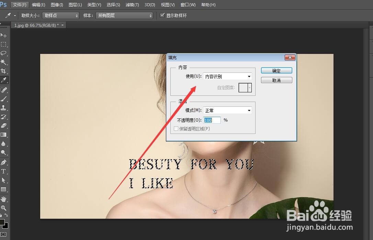
Task: Close the 填充 dialog
Action: click(x=290, y=57)
